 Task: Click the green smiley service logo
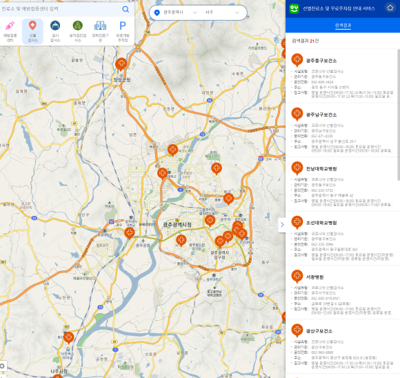tap(294, 8)
